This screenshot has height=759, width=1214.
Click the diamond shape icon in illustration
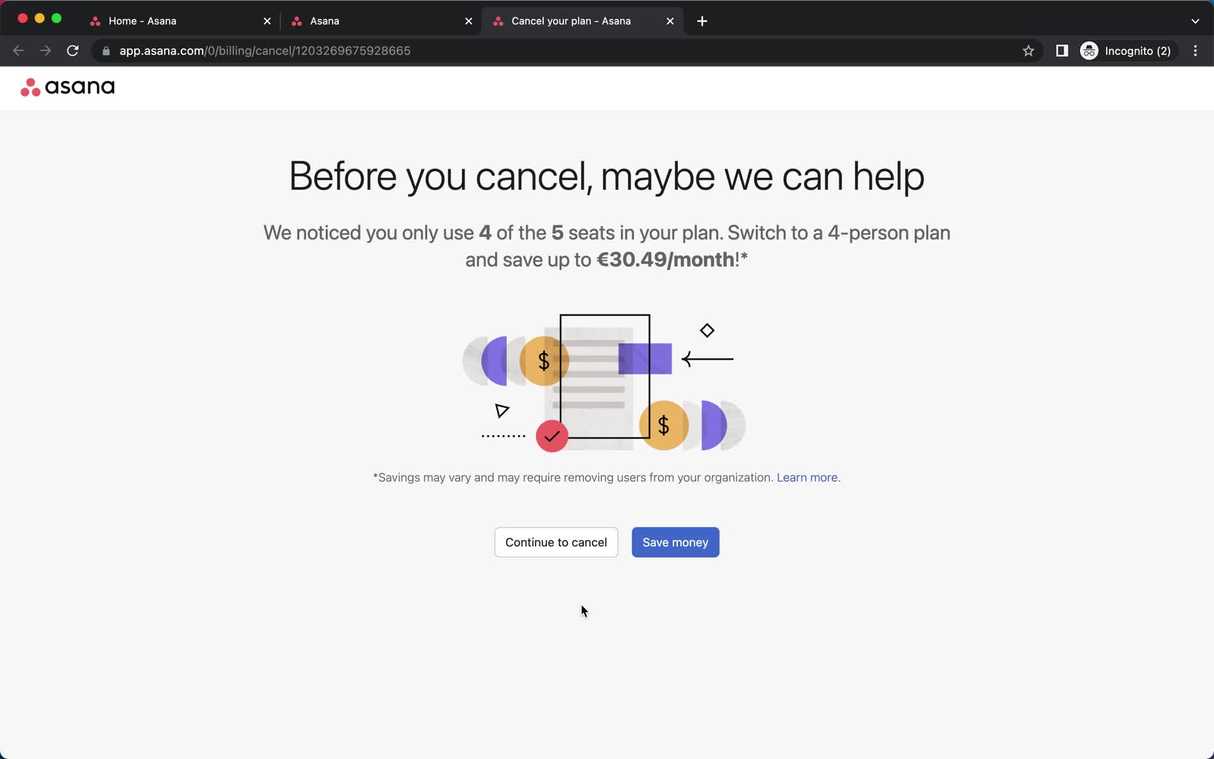click(x=707, y=330)
